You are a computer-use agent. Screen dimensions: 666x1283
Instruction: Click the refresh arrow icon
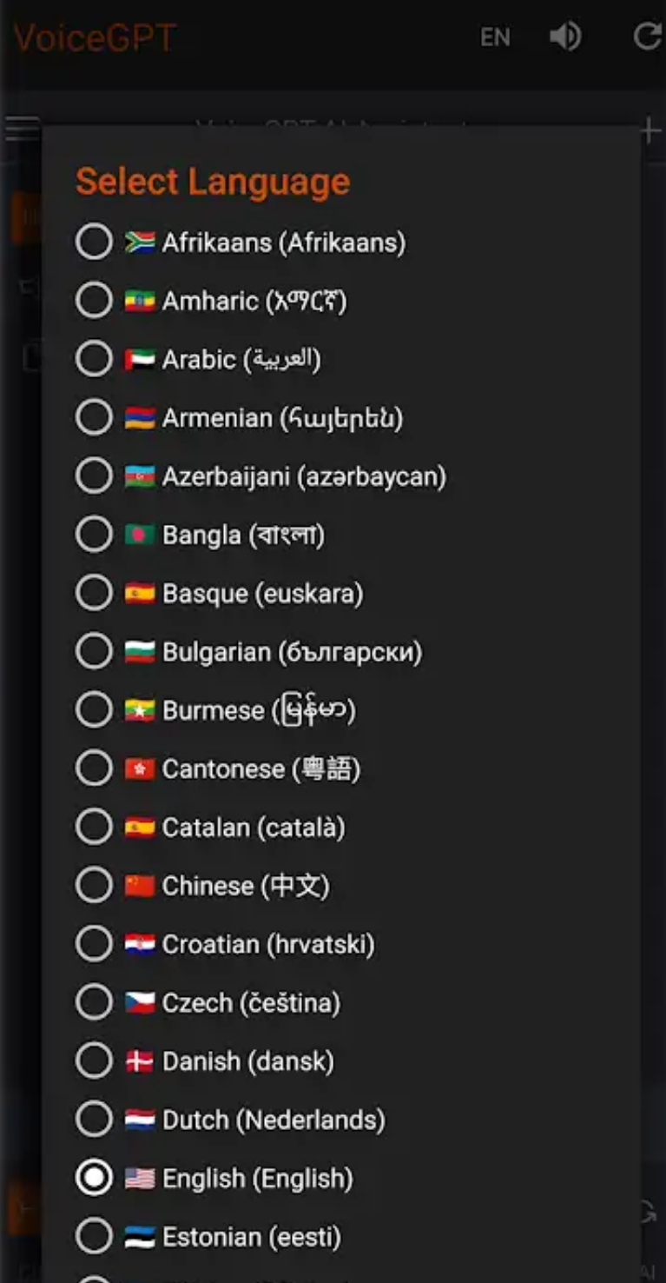(647, 37)
